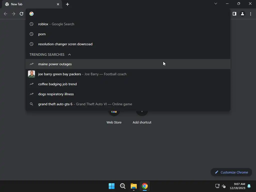Open the notification bell icon
The width and height of the screenshot is (256, 192).
[x=249, y=186]
